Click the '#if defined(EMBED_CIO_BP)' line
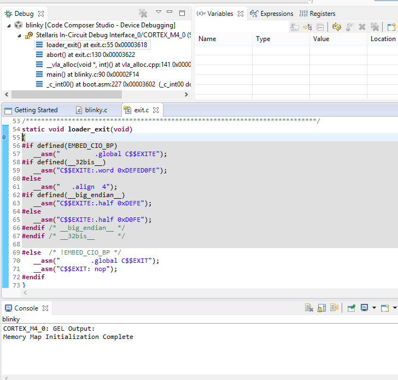The image size is (398, 380). (69, 146)
